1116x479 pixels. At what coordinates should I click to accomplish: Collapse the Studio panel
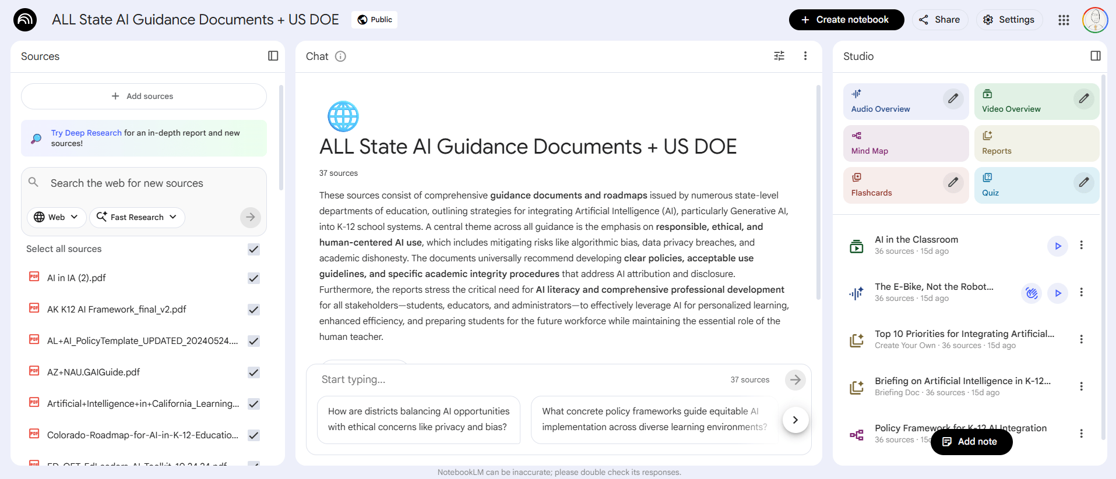(x=1096, y=56)
